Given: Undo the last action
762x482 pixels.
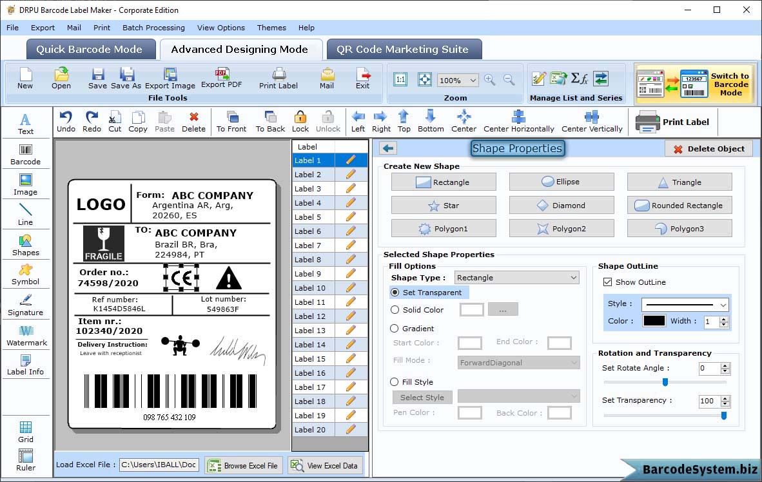Looking at the screenshot, I should coord(66,122).
